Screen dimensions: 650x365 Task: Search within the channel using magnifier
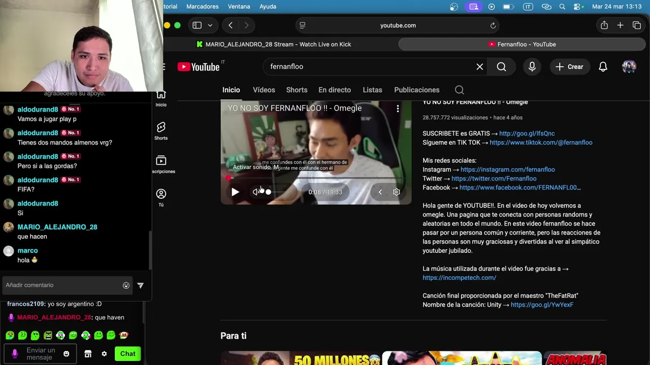pos(460,90)
